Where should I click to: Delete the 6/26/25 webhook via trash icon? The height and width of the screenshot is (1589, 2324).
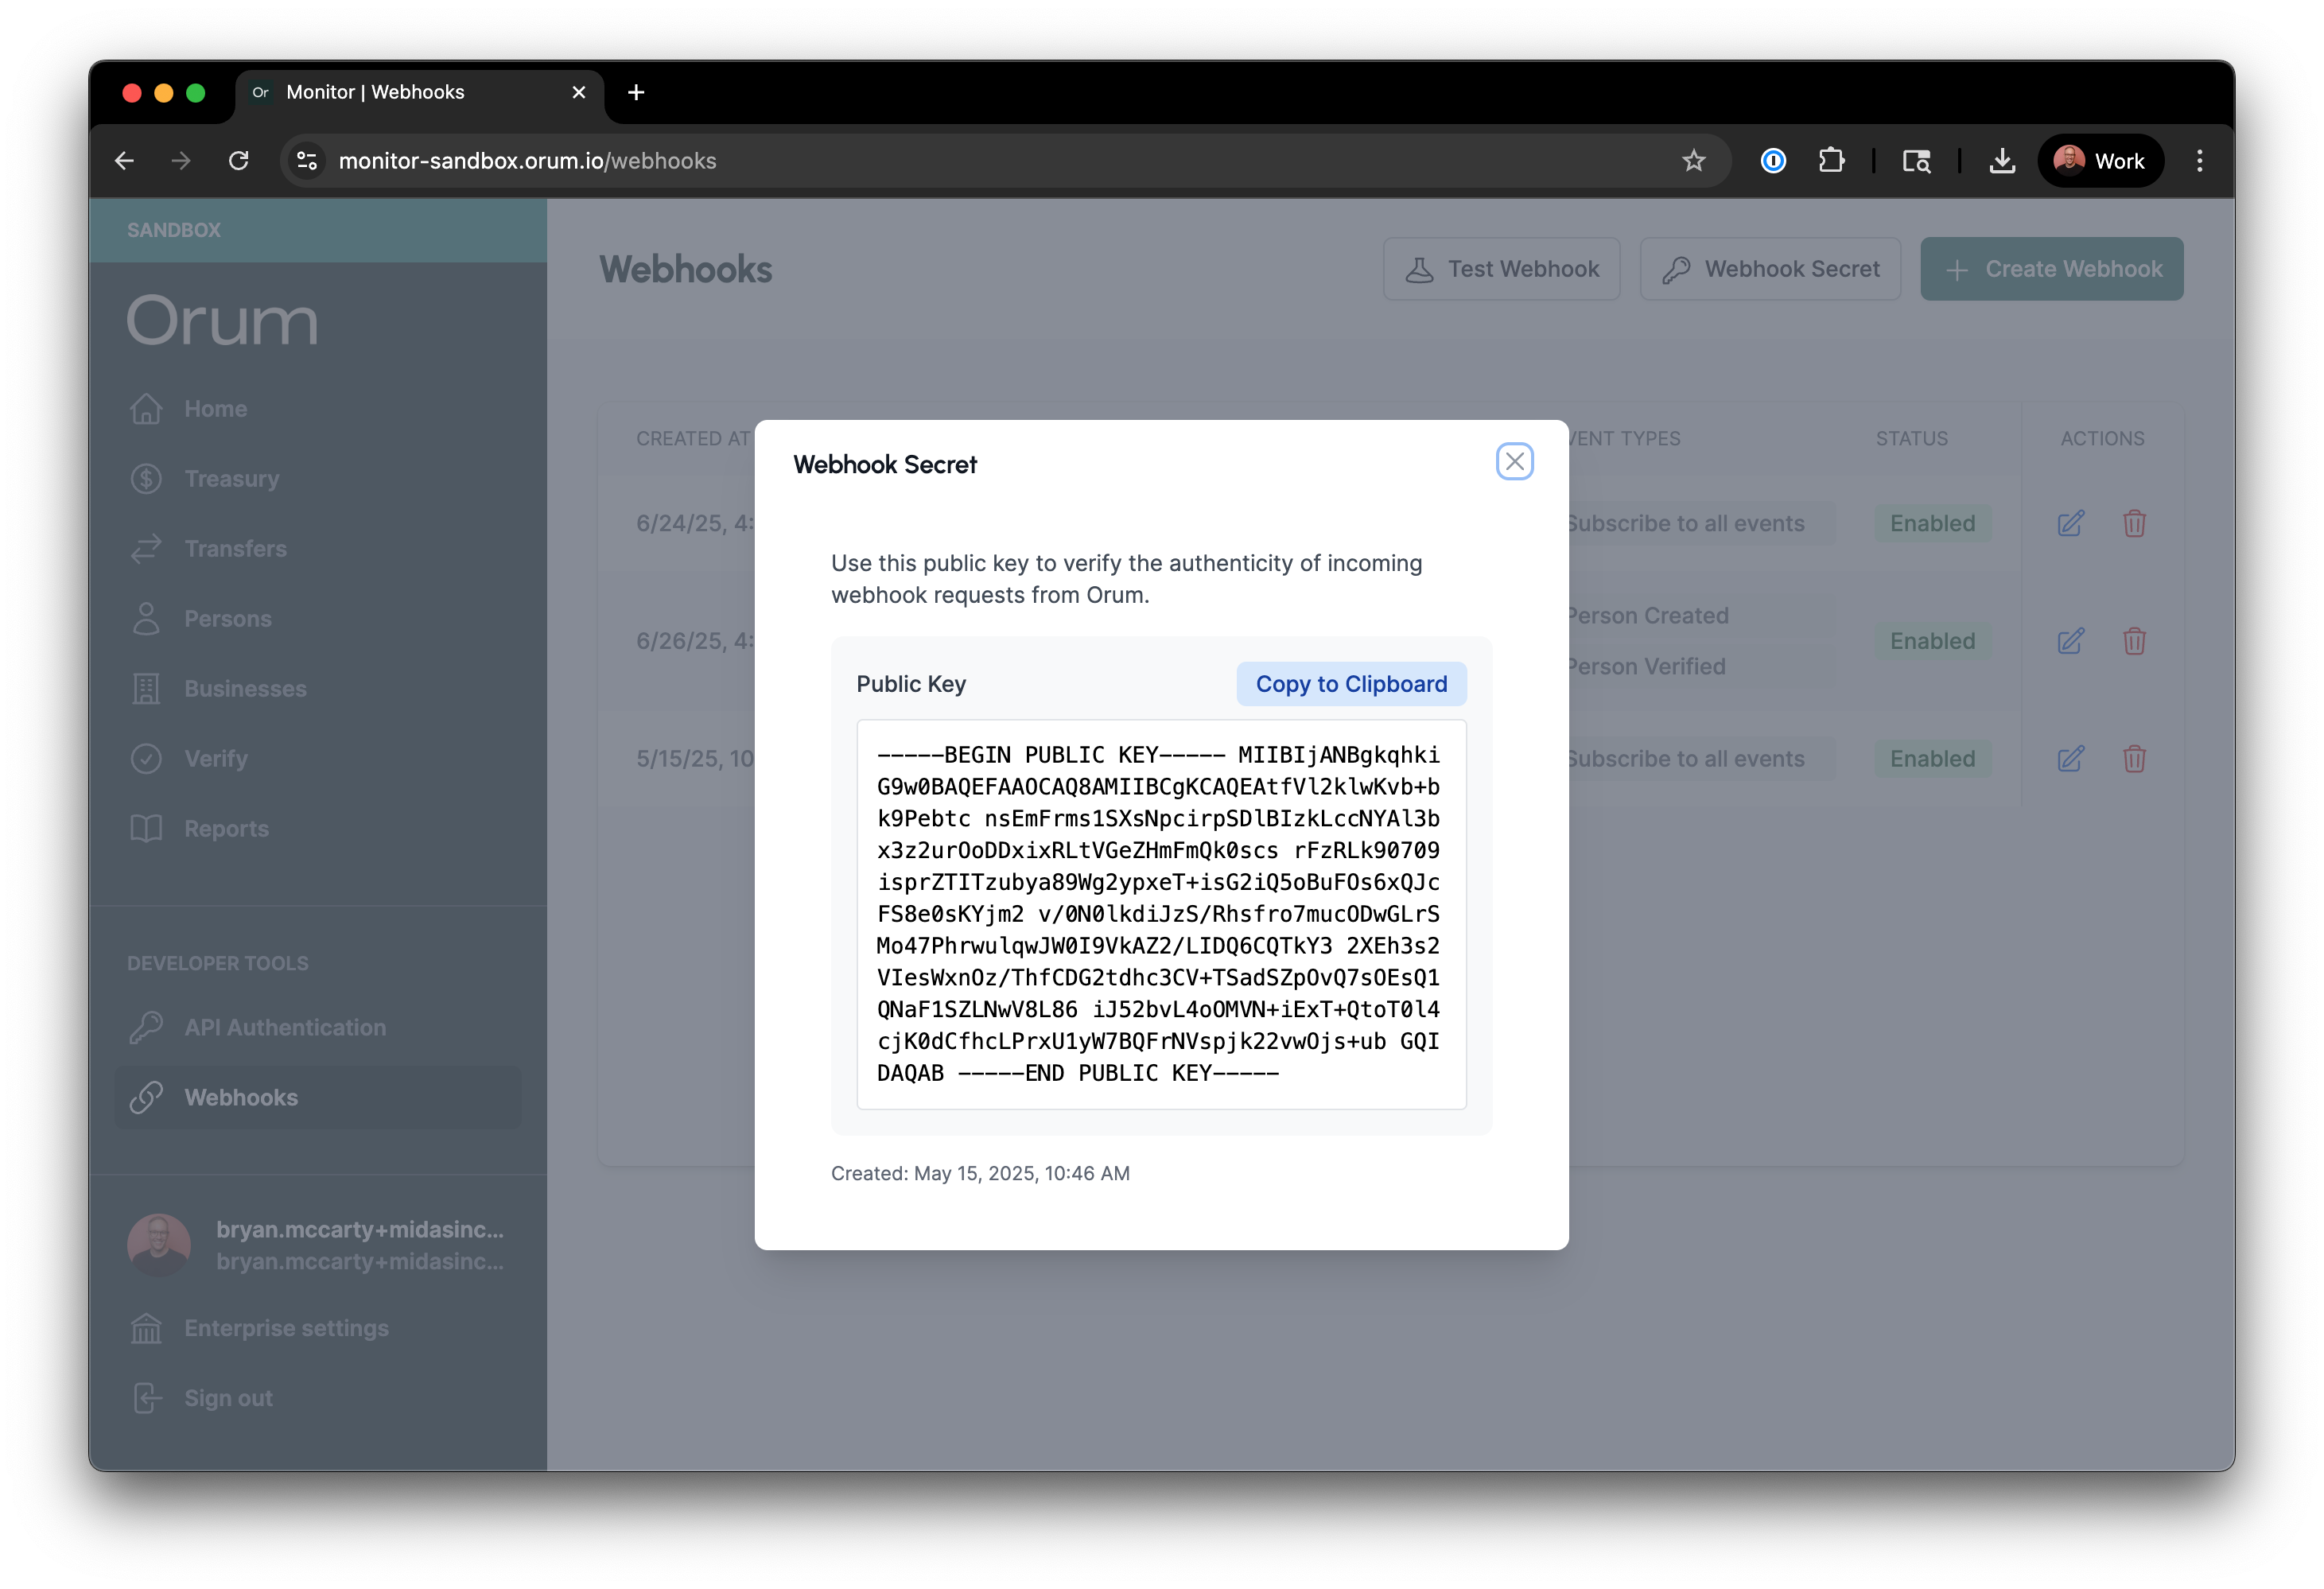(x=2134, y=641)
